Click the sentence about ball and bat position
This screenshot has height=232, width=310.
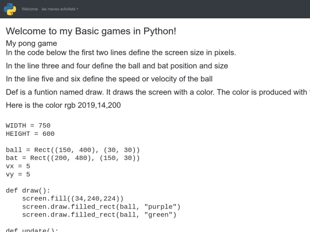(x=117, y=66)
